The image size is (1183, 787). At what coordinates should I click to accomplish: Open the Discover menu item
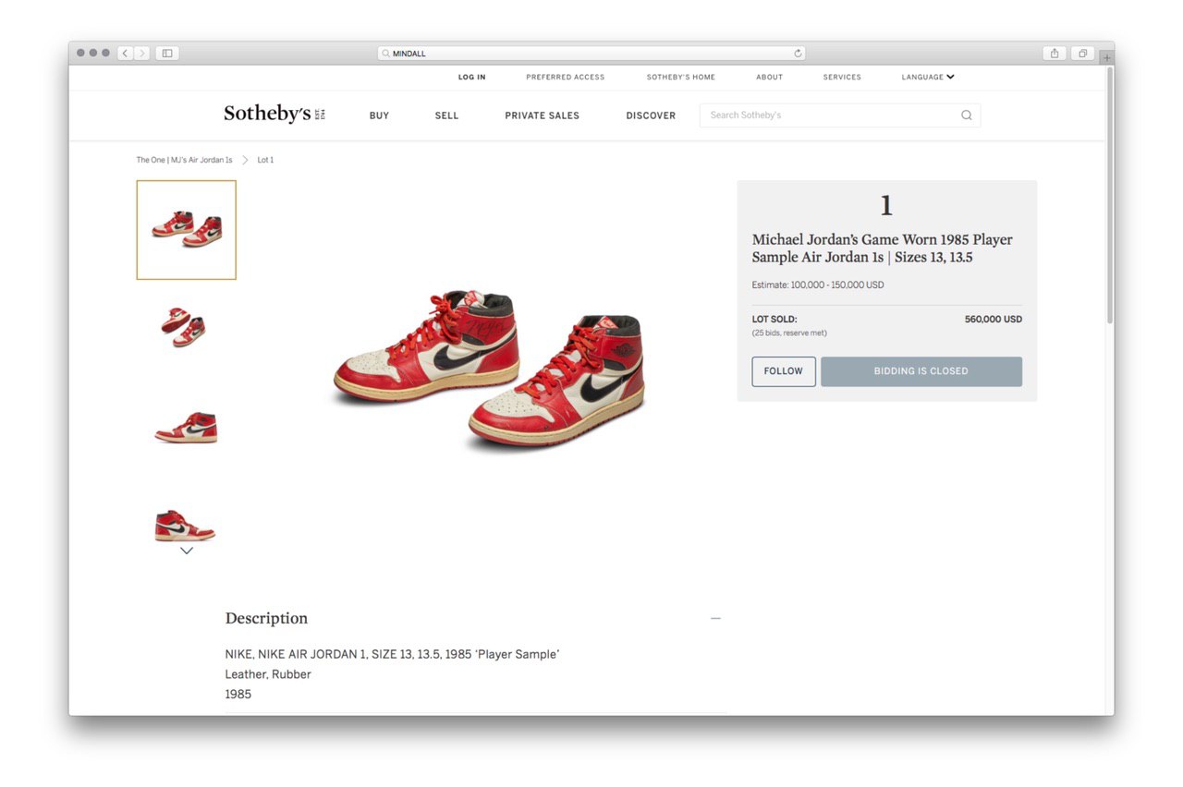coord(651,115)
